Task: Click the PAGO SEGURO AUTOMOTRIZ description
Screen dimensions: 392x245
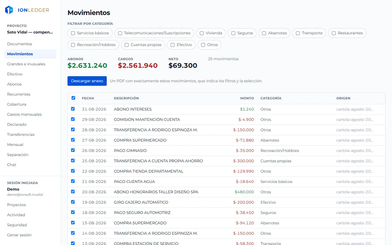Action: tap(142, 213)
